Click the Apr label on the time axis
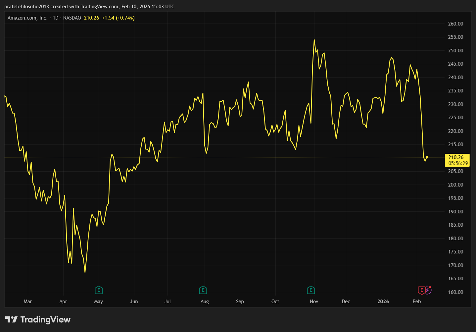This screenshot has height=332, width=476. (x=63, y=302)
